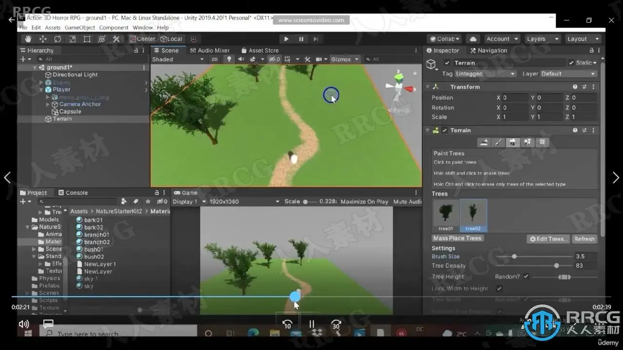Open the GameObject menu
Viewport: 623px width, 350px height.
click(x=80, y=28)
